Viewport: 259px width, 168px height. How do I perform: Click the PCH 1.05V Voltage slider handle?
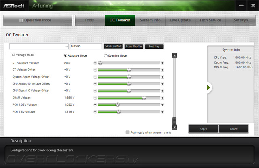117,105
